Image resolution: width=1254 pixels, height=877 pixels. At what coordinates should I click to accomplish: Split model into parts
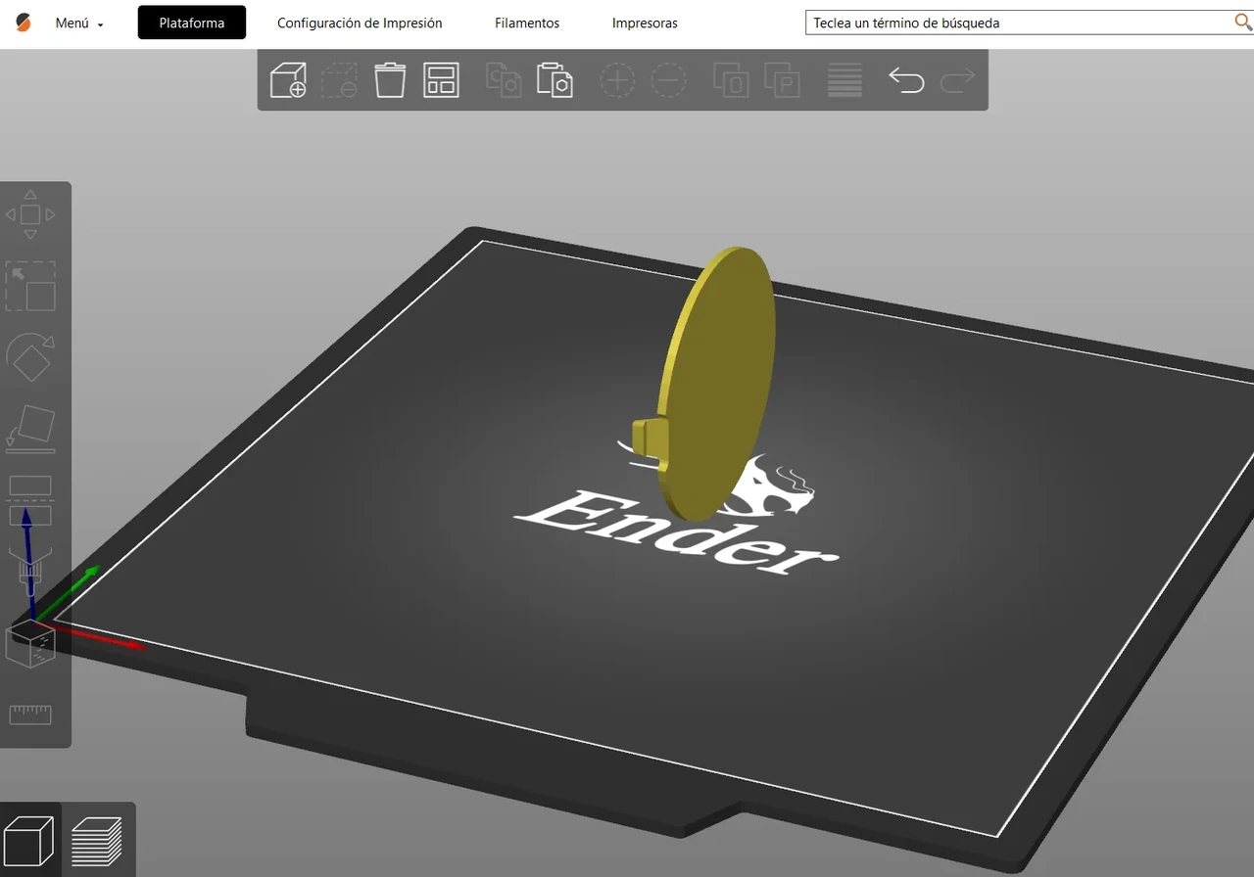point(782,79)
